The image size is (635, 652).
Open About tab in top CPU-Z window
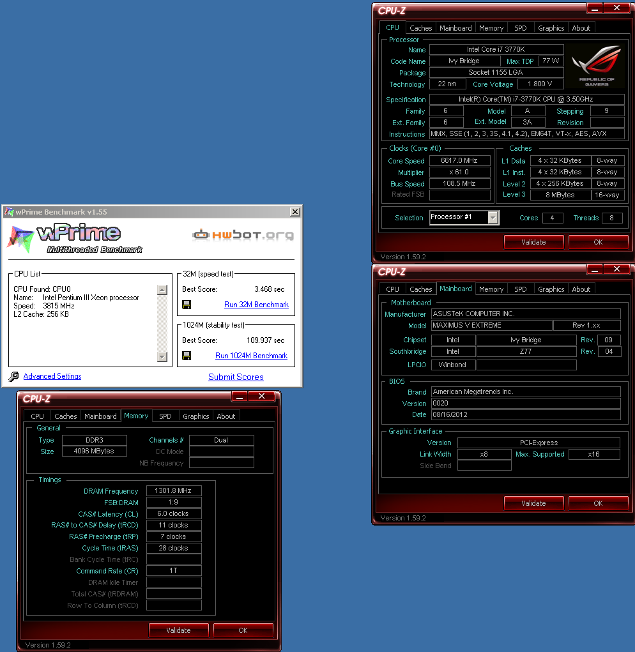click(581, 28)
